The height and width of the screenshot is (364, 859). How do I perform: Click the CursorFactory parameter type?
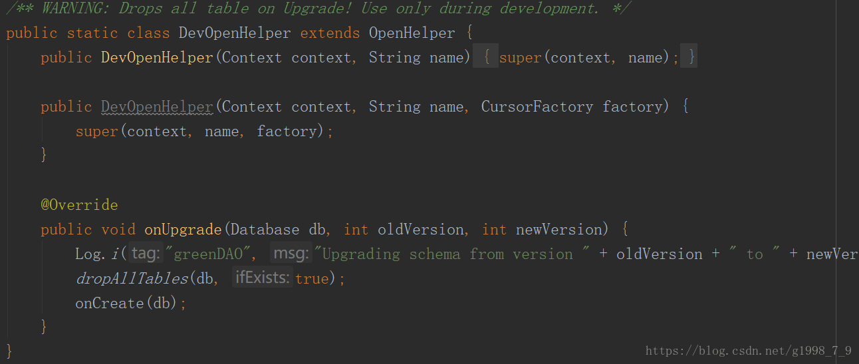537,107
